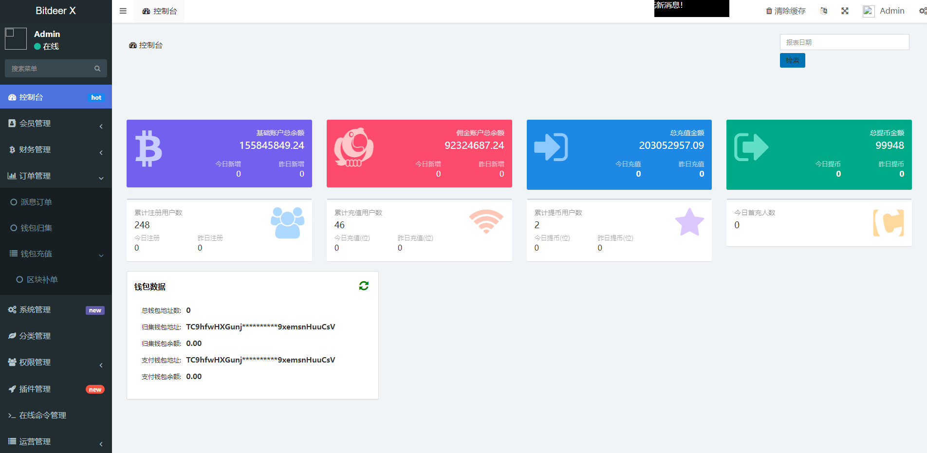Click the 总提币金额 value 99948
This screenshot has height=453, width=927.
(890, 145)
